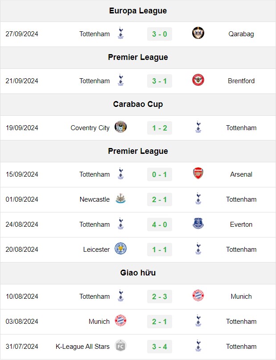Click the K-League All Stars team name
Image resolution: width=276 pixels, height=360 pixels.
click(x=82, y=347)
